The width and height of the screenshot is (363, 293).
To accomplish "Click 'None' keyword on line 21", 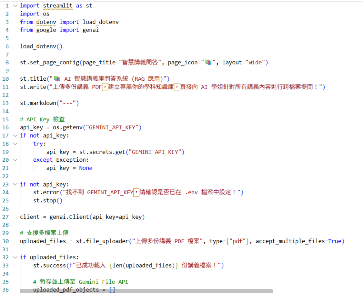I will click(86, 168).
